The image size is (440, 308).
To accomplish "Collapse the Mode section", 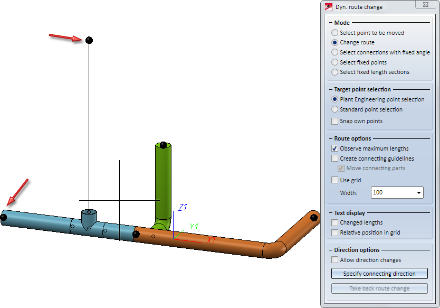I will 331,23.
